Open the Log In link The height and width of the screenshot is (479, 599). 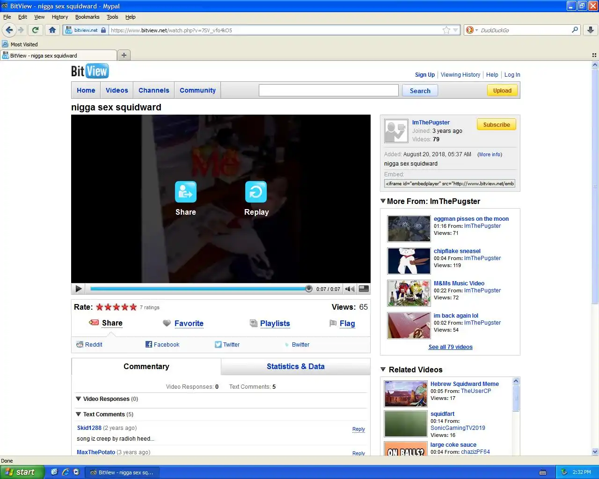(512, 75)
